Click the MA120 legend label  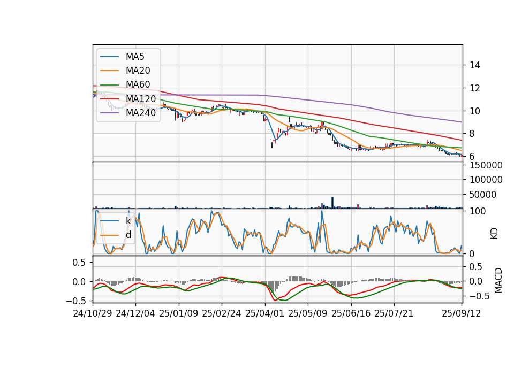click(141, 98)
